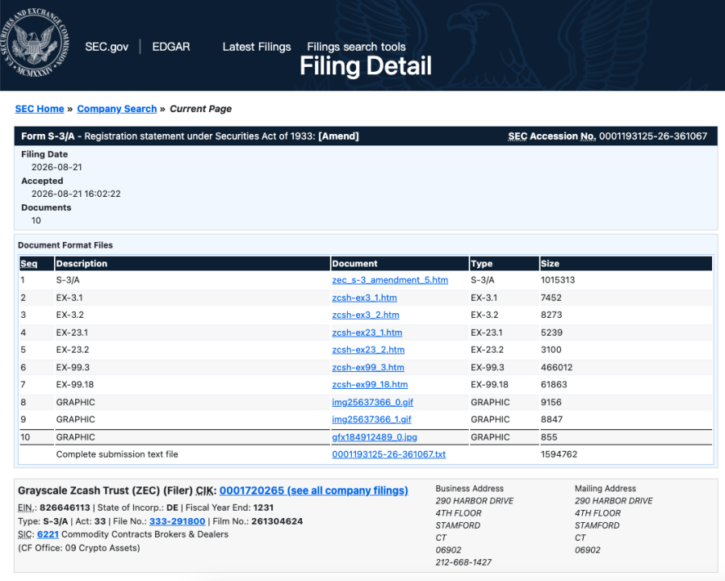Open the SEC.gov header link

point(107,47)
